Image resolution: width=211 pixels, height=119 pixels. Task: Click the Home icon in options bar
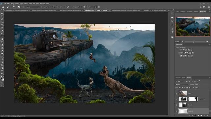tap(3, 7)
